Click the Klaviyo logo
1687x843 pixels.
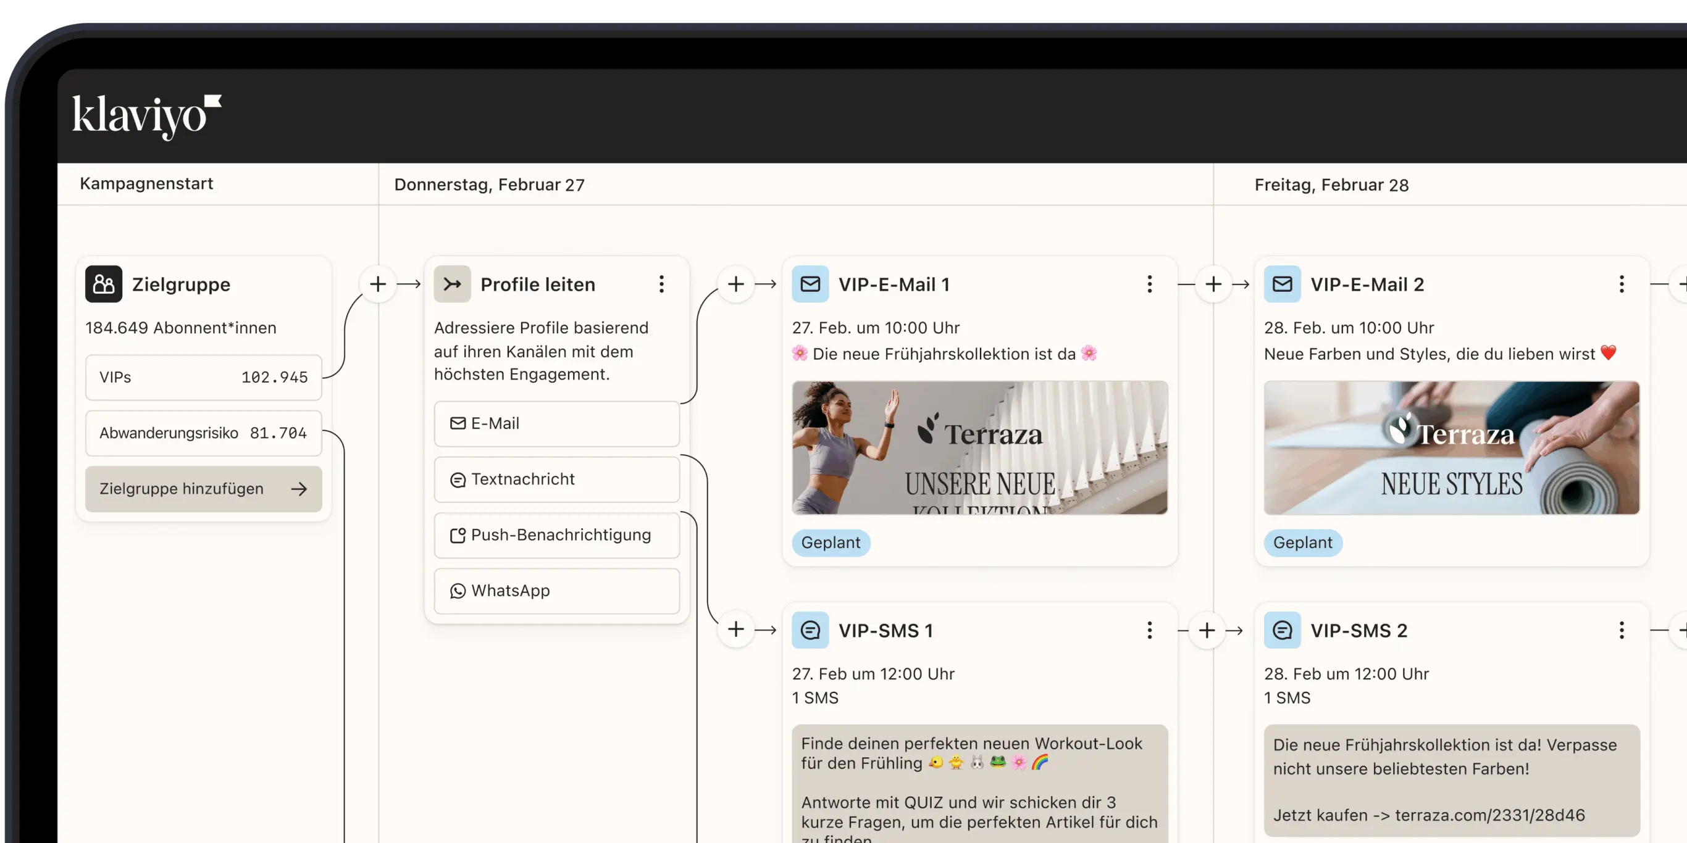[147, 117]
